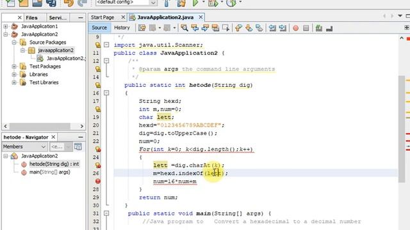This screenshot has height=230, width=410.
Task: Jump to previous search occurrence
Action: point(195,28)
